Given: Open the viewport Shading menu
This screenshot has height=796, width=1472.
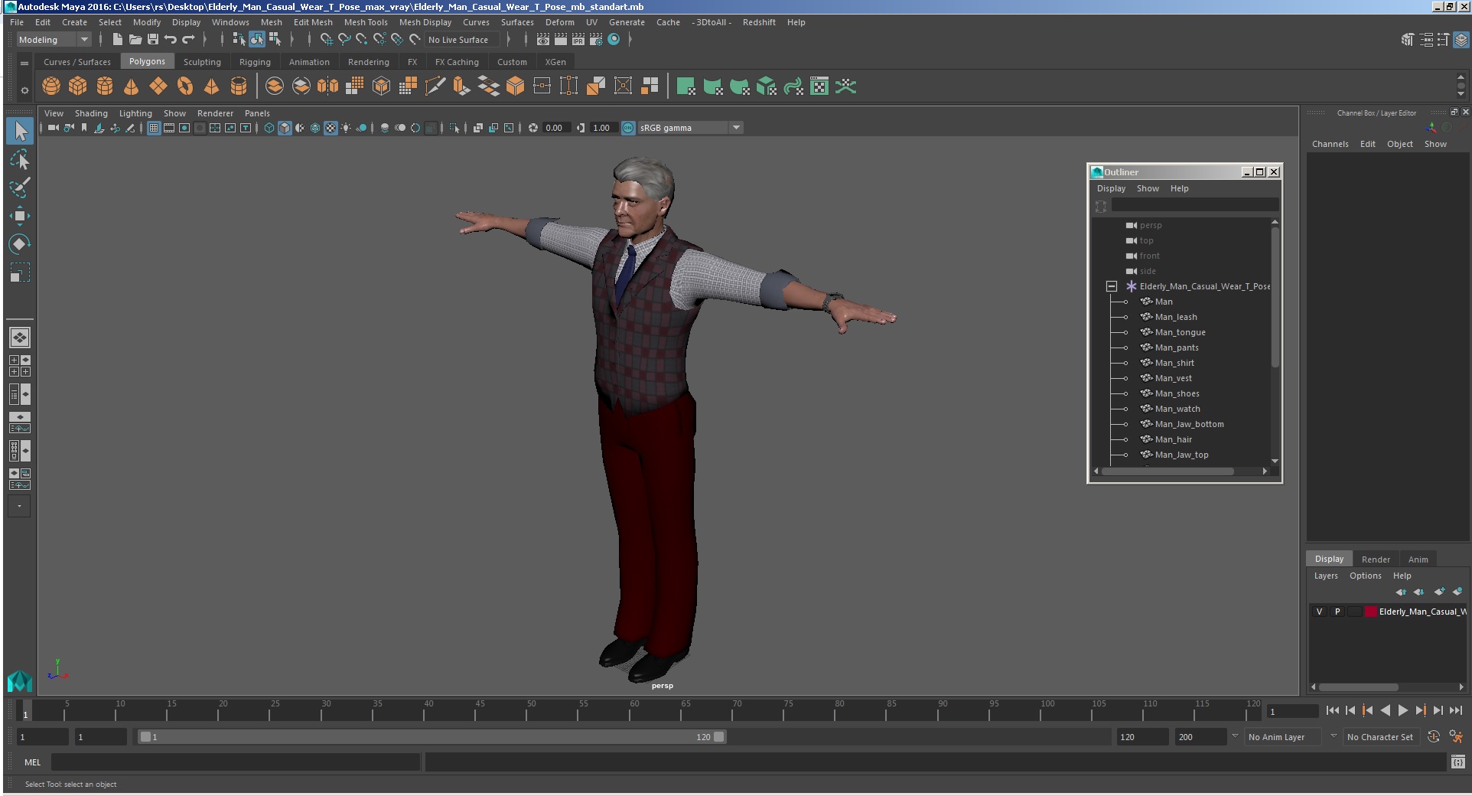Looking at the screenshot, I should coord(91,113).
